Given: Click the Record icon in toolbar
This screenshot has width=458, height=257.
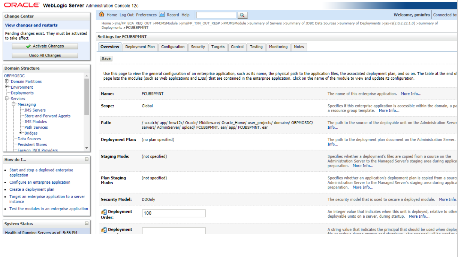Looking at the screenshot, I should click(x=162, y=15).
